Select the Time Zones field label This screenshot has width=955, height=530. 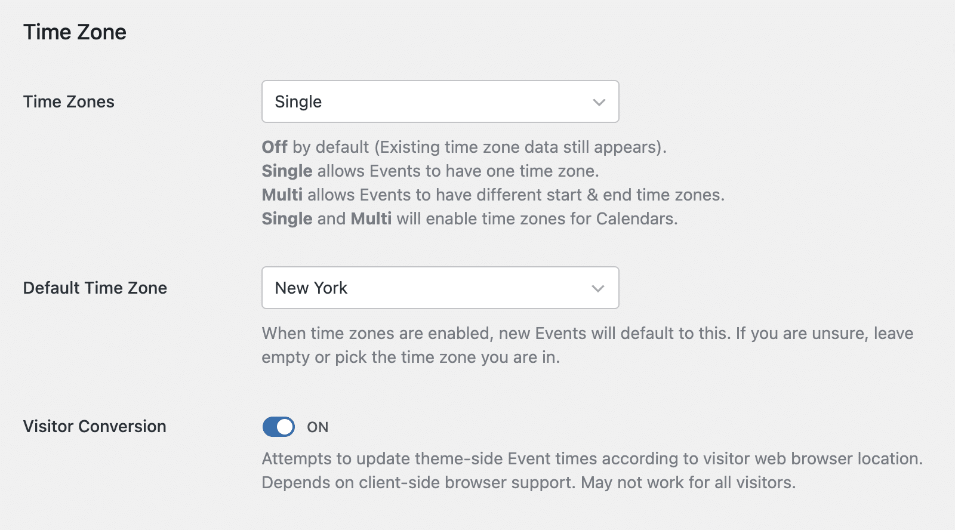click(69, 101)
